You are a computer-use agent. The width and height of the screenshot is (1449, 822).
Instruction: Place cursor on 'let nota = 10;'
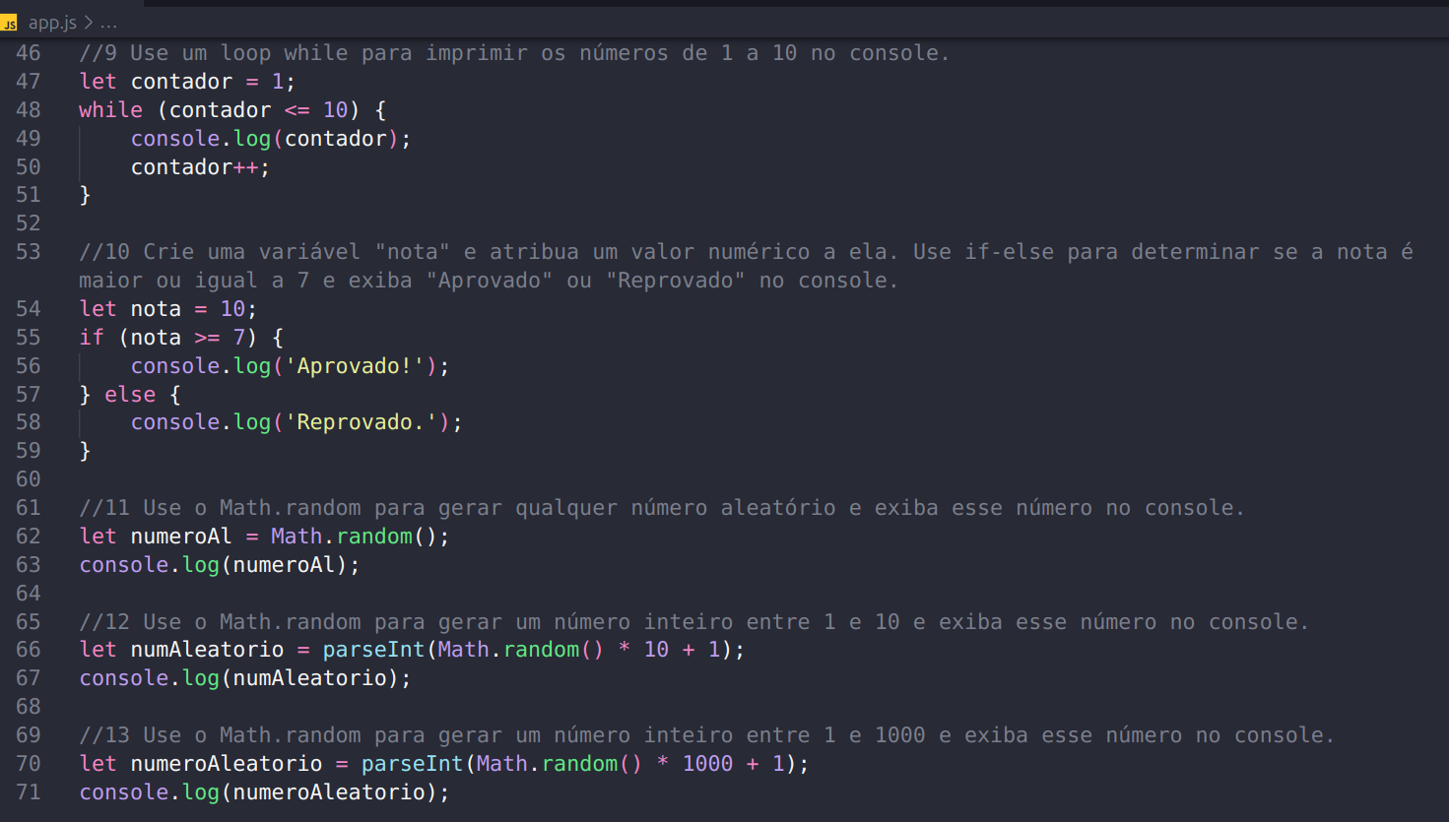[x=168, y=309]
